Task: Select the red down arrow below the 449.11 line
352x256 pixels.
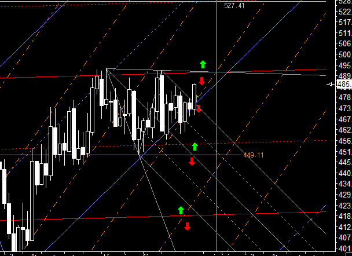Action: click(192, 160)
